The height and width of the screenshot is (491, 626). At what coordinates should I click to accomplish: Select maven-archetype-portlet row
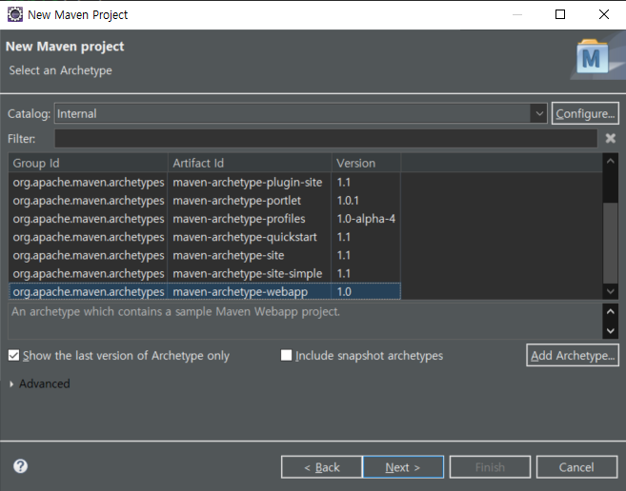point(205,201)
